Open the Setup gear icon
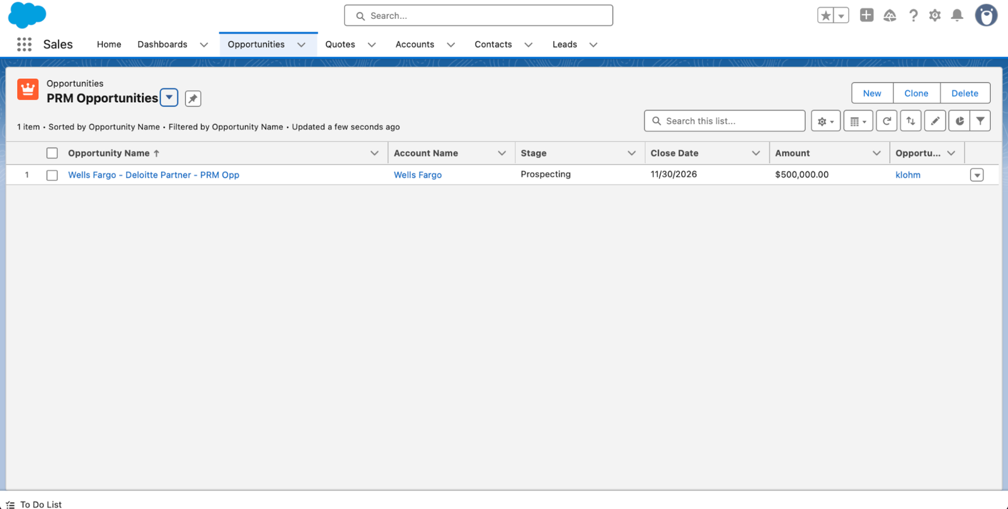1008x509 pixels. pyautogui.click(x=935, y=16)
